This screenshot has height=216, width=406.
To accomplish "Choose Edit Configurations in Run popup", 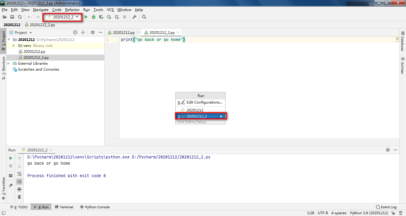I will 200,102.
